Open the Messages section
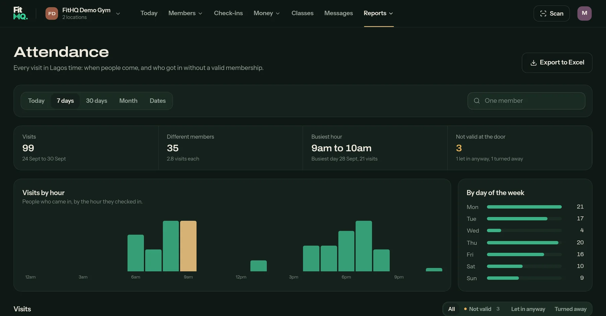Viewport: 606px width, 316px height. (338, 13)
